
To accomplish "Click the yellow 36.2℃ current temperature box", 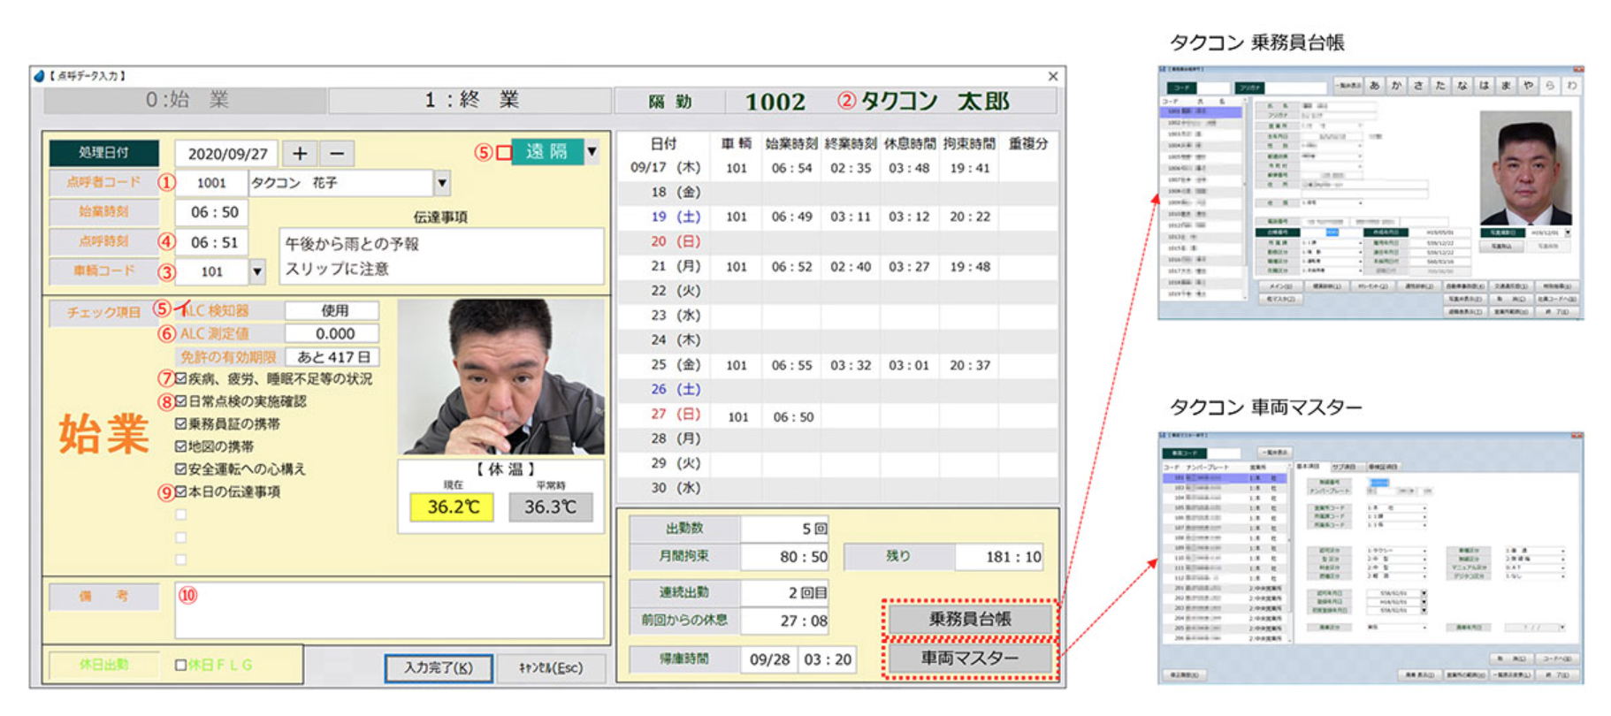I will pyautogui.click(x=453, y=507).
